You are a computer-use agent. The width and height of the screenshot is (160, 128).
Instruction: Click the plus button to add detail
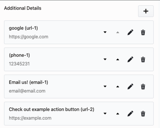click(146, 11)
